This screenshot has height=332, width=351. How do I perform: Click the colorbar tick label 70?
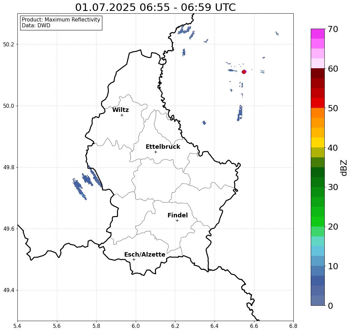click(333, 29)
